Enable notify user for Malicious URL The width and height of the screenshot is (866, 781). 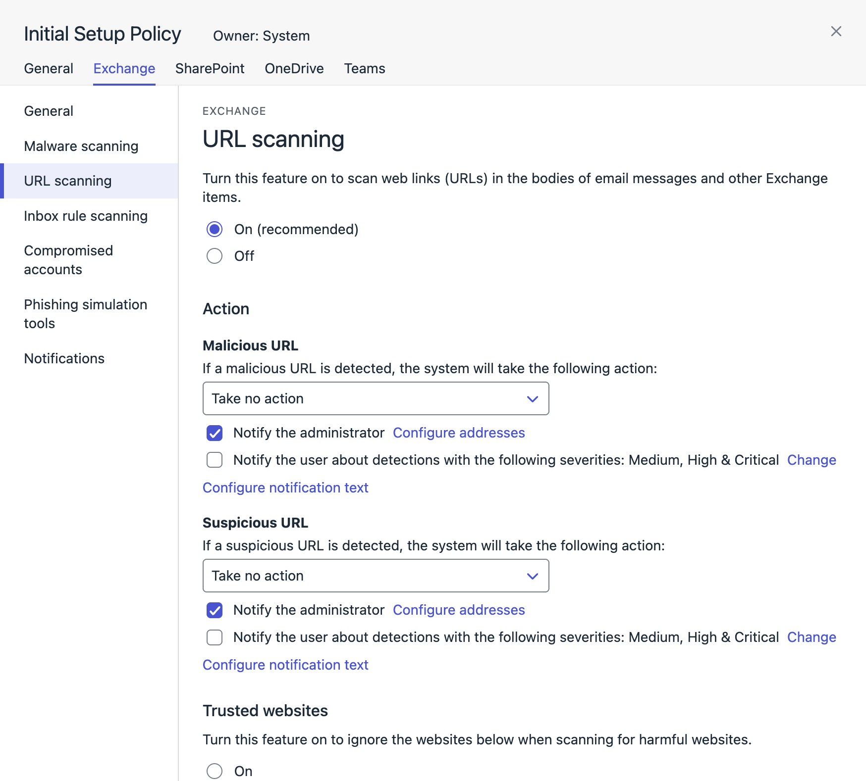click(215, 460)
